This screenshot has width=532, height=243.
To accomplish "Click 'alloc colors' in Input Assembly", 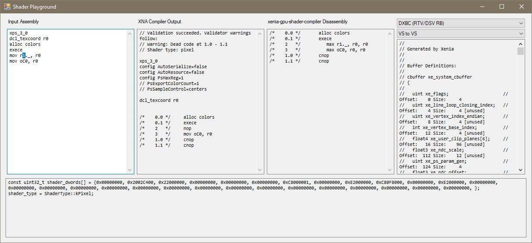I will [x=25, y=44].
